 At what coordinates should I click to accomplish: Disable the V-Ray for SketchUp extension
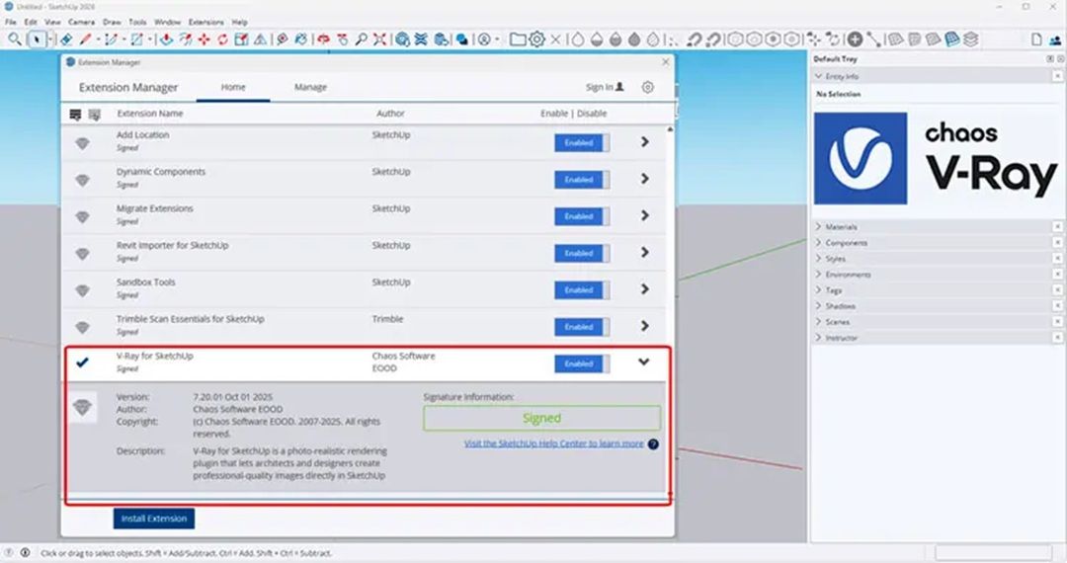581,363
